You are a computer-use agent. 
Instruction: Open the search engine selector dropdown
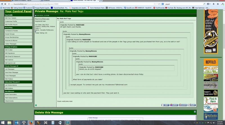[x=163, y=4]
